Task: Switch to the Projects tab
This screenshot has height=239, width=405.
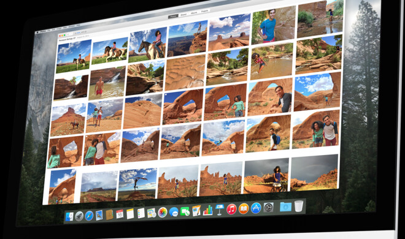Action: click(204, 12)
